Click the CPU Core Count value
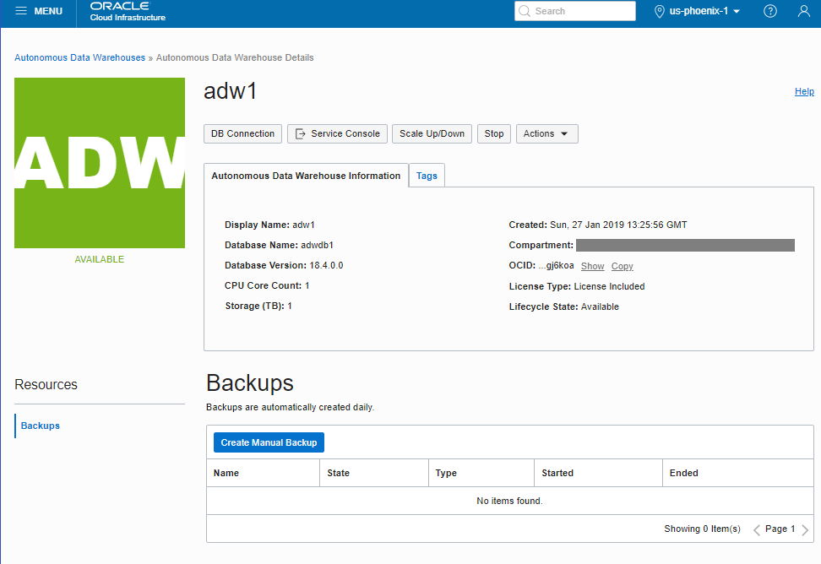Viewport: 821px width, 564px height. 307,285
